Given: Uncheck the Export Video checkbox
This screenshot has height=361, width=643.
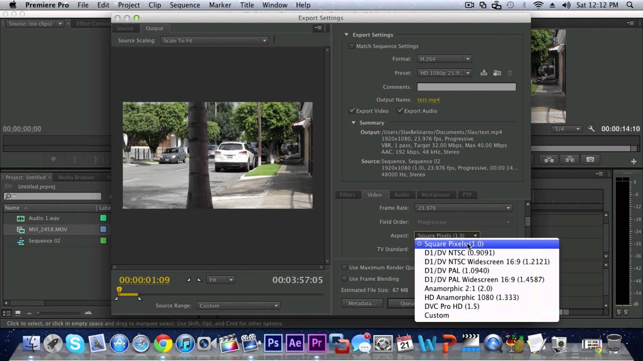Looking at the screenshot, I should (352, 111).
